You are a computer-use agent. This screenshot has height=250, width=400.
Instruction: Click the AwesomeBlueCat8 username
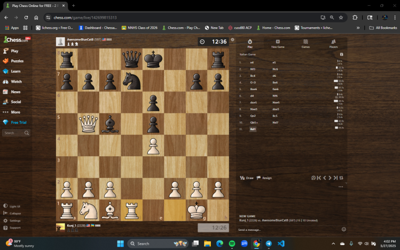coord(80,39)
